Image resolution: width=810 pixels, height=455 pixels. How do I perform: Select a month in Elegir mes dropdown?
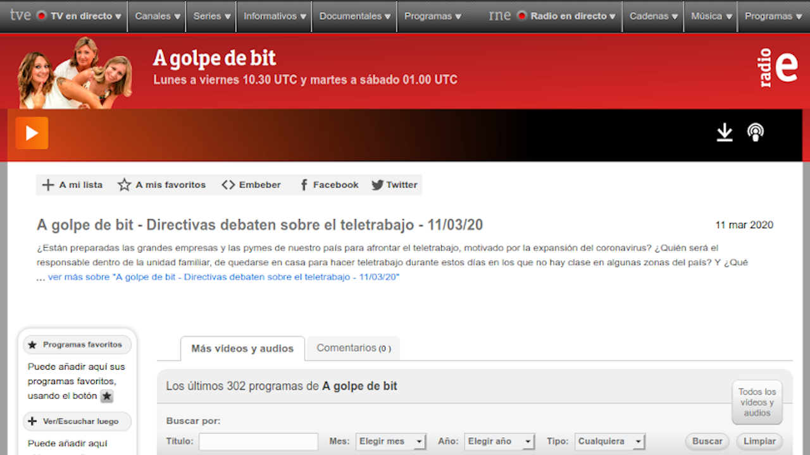pos(391,441)
